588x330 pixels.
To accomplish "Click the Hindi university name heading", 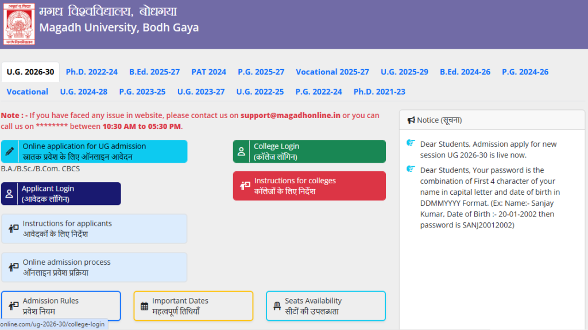I will click(x=108, y=11).
